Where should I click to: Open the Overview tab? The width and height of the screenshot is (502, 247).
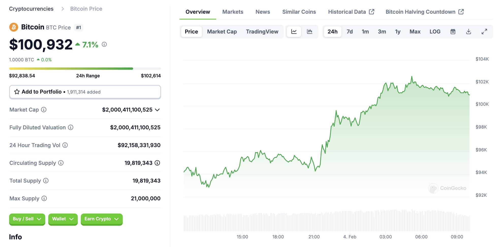[198, 12]
